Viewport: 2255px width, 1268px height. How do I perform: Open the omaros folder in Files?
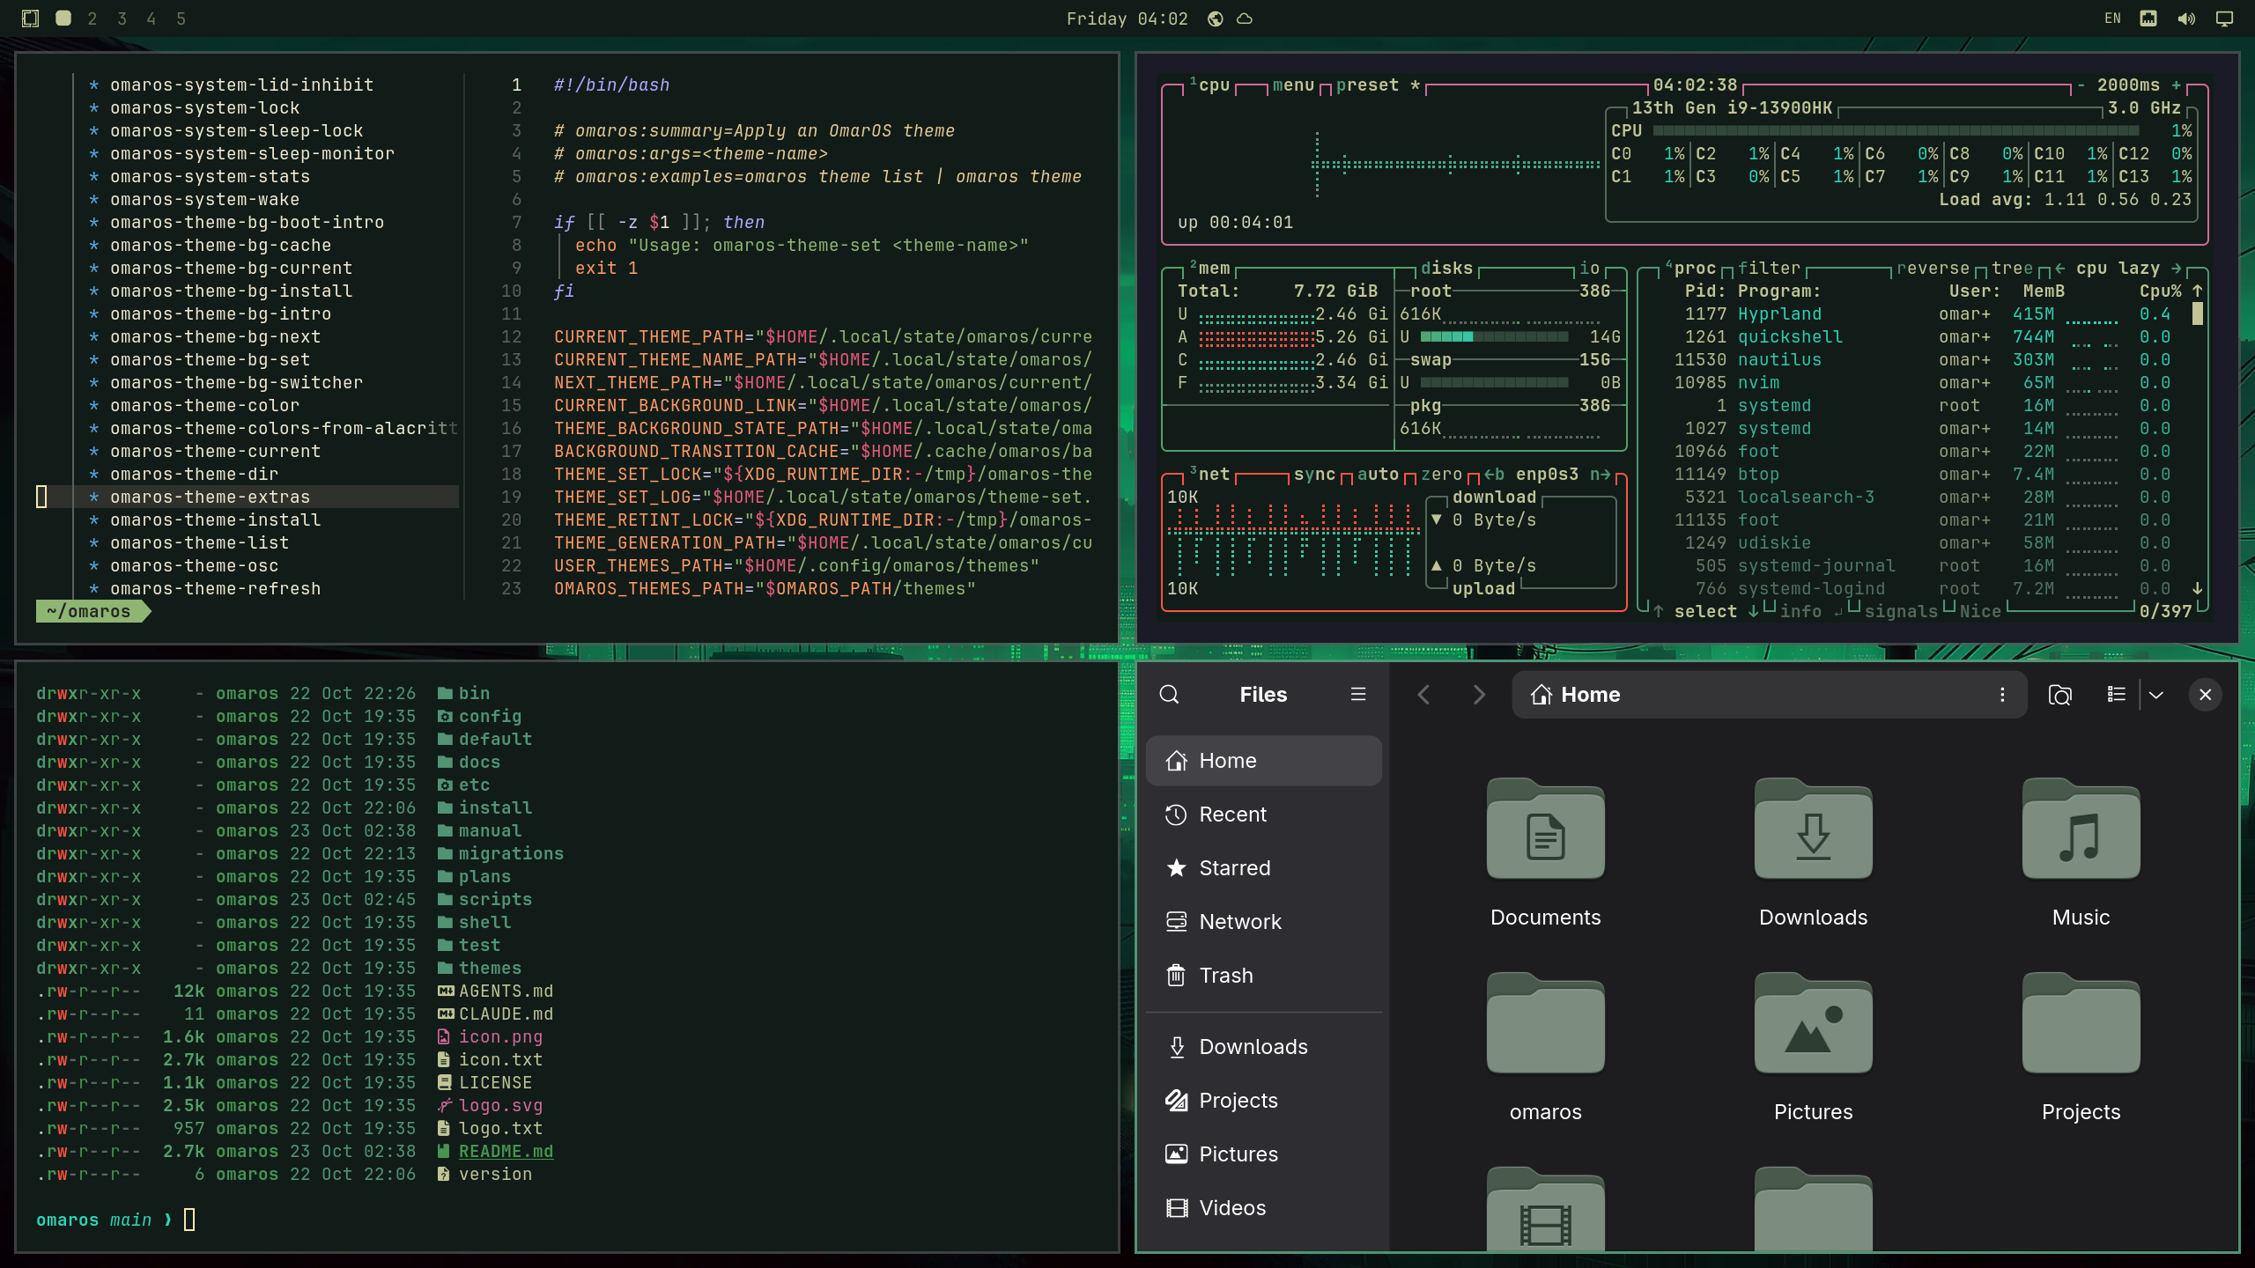tap(1545, 1048)
